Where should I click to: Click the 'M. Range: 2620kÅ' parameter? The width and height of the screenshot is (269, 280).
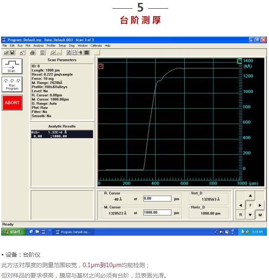click(x=47, y=83)
